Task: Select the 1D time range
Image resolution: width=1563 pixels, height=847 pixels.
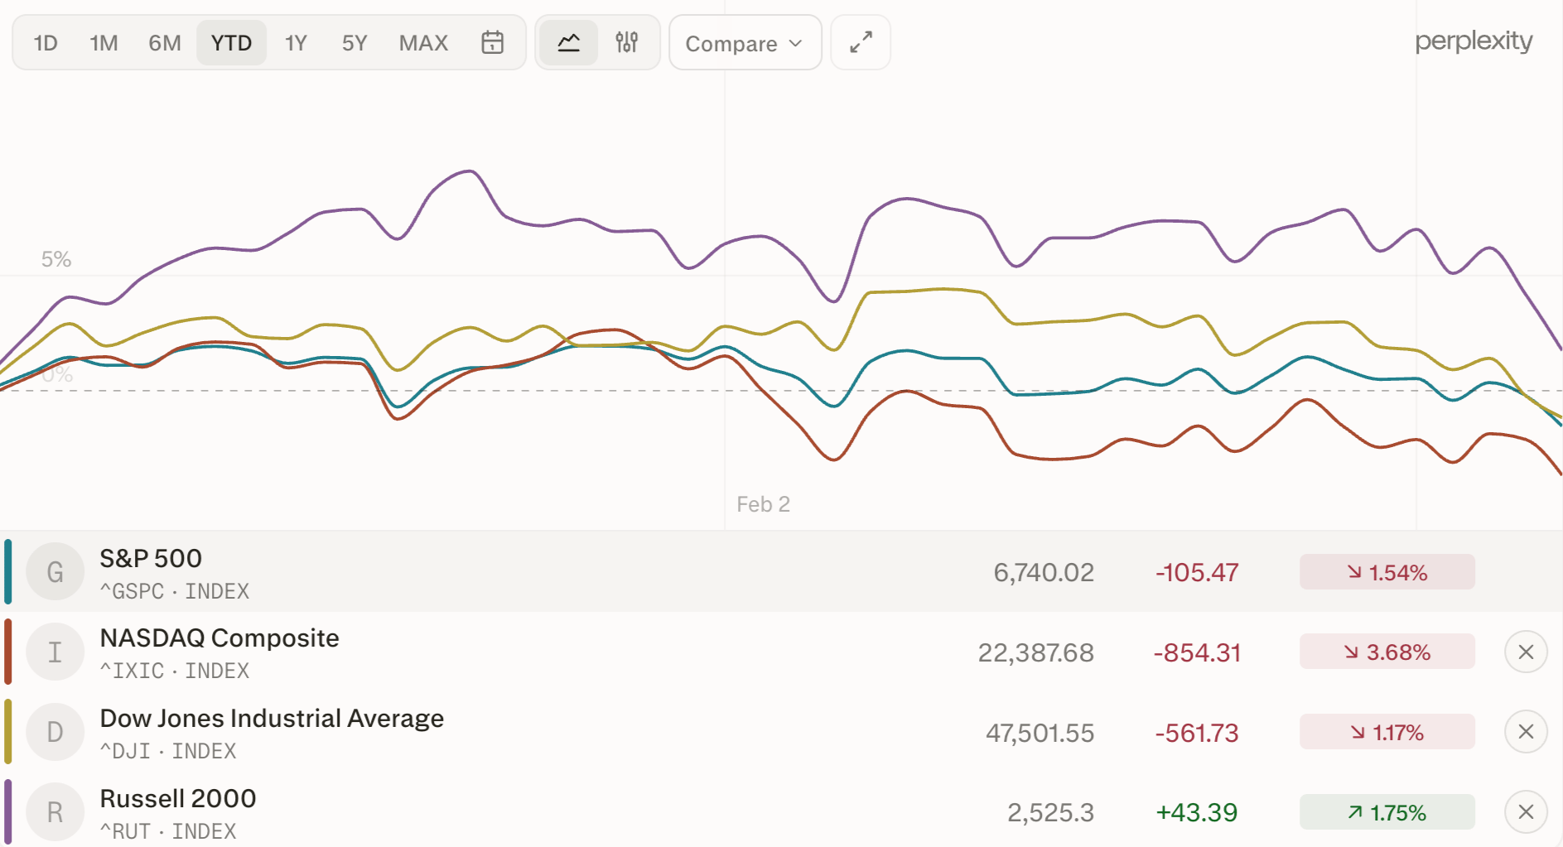Action: pyautogui.click(x=46, y=42)
